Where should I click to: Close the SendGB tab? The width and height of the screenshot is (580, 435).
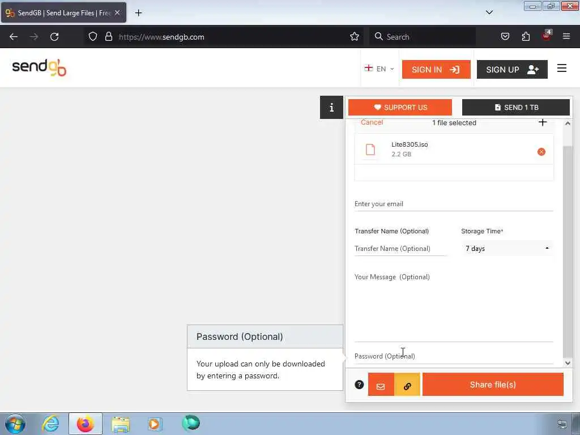(x=117, y=12)
